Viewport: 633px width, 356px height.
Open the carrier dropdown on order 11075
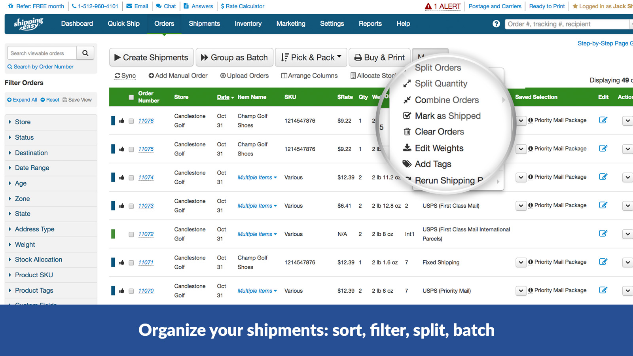[x=521, y=149]
